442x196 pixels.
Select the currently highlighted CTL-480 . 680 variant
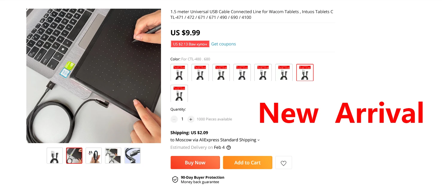[305, 73]
